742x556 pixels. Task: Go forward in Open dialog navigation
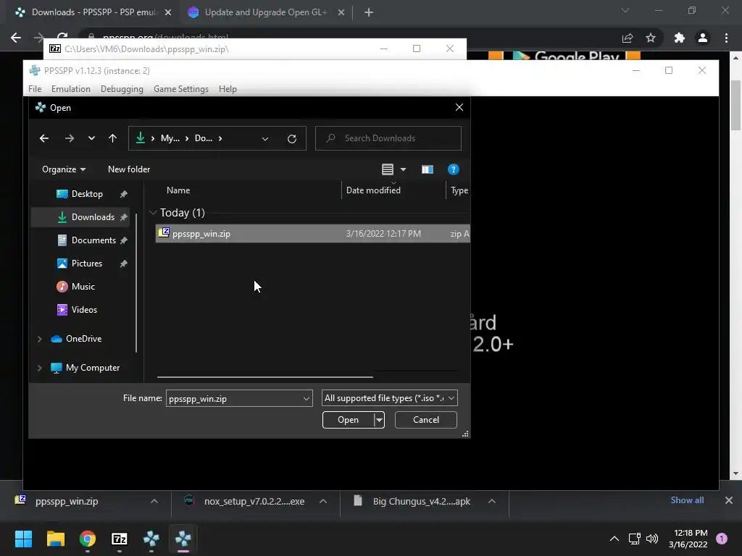(69, 138)
